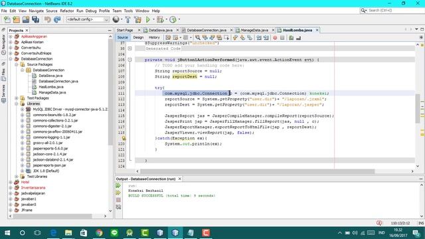Screen dimensions: 425x239
Task: Expand the Test Libraries node
Action: (x=17, y=177)
